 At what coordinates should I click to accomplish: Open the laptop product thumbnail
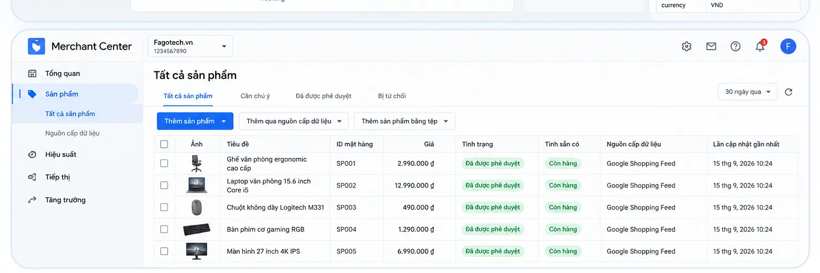[196, 186]
